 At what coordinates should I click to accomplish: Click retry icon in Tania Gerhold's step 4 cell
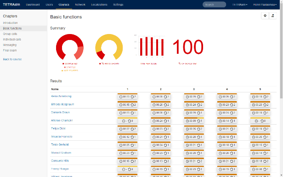pyautogui.click(x=232, y=145)
